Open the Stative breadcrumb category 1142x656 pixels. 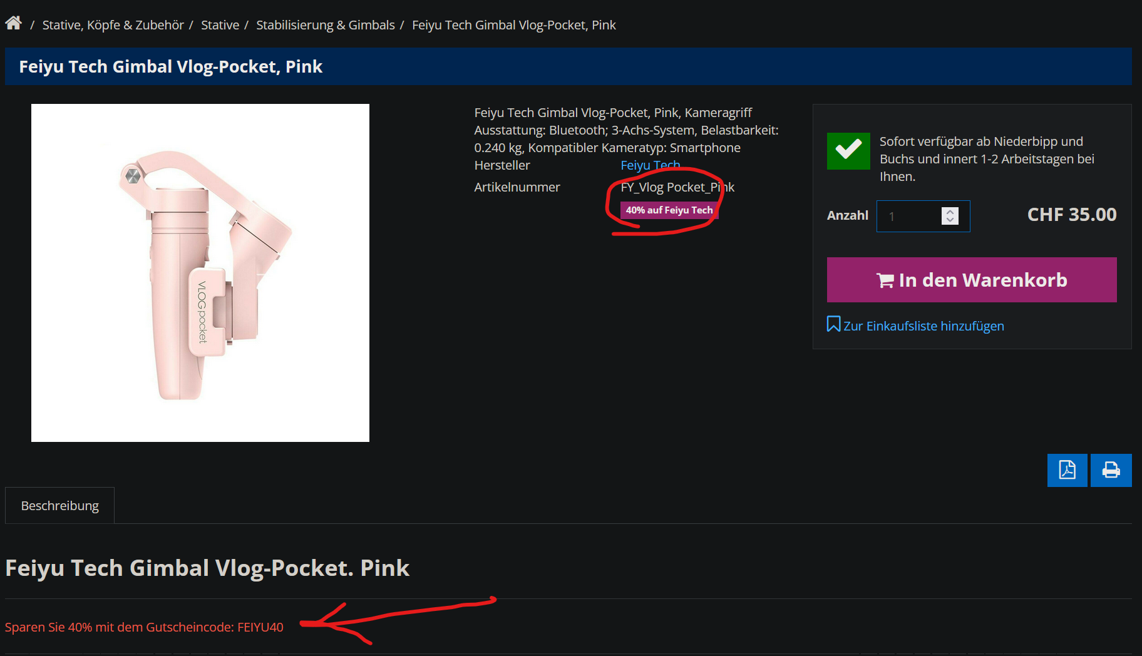click(220, 25)
